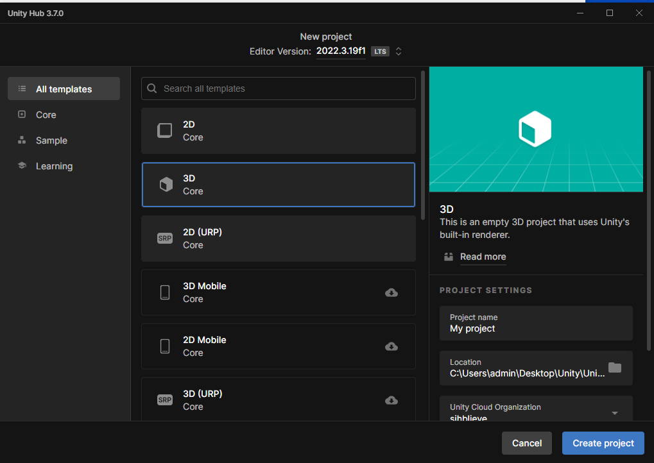Click the Core category icon
This screenshot has width=654, height=463.
(22, 114)
